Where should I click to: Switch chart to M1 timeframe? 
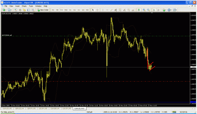(53, 10)
